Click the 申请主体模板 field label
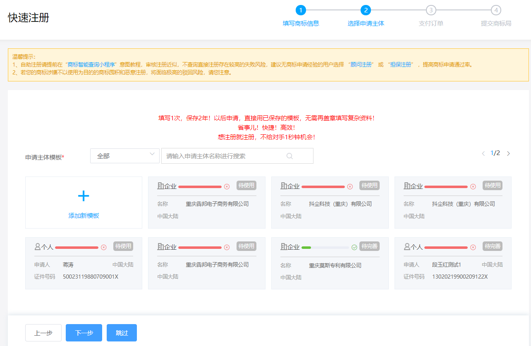Image resolution: width=531 pixels, height=346 pixels. tap(45, 157)
